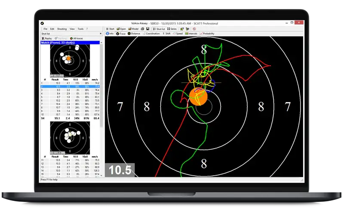
Task: Click the orange shot hole on main target
Action: (x=198, y=97)
